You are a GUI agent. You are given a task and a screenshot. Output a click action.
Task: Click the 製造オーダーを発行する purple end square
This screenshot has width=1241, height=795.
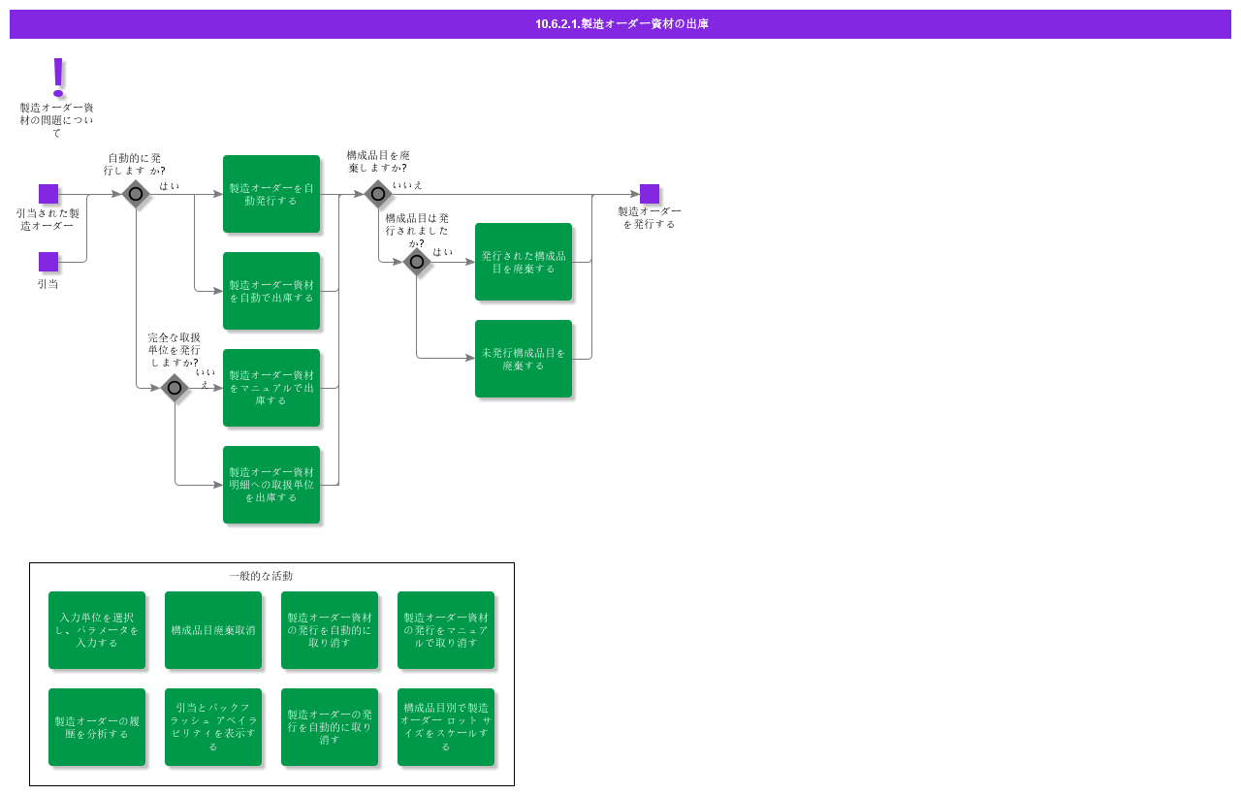click(650, 194)
